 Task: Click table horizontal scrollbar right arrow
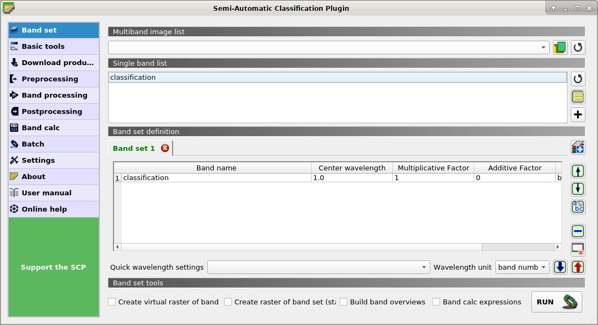(x=558, y=247)
